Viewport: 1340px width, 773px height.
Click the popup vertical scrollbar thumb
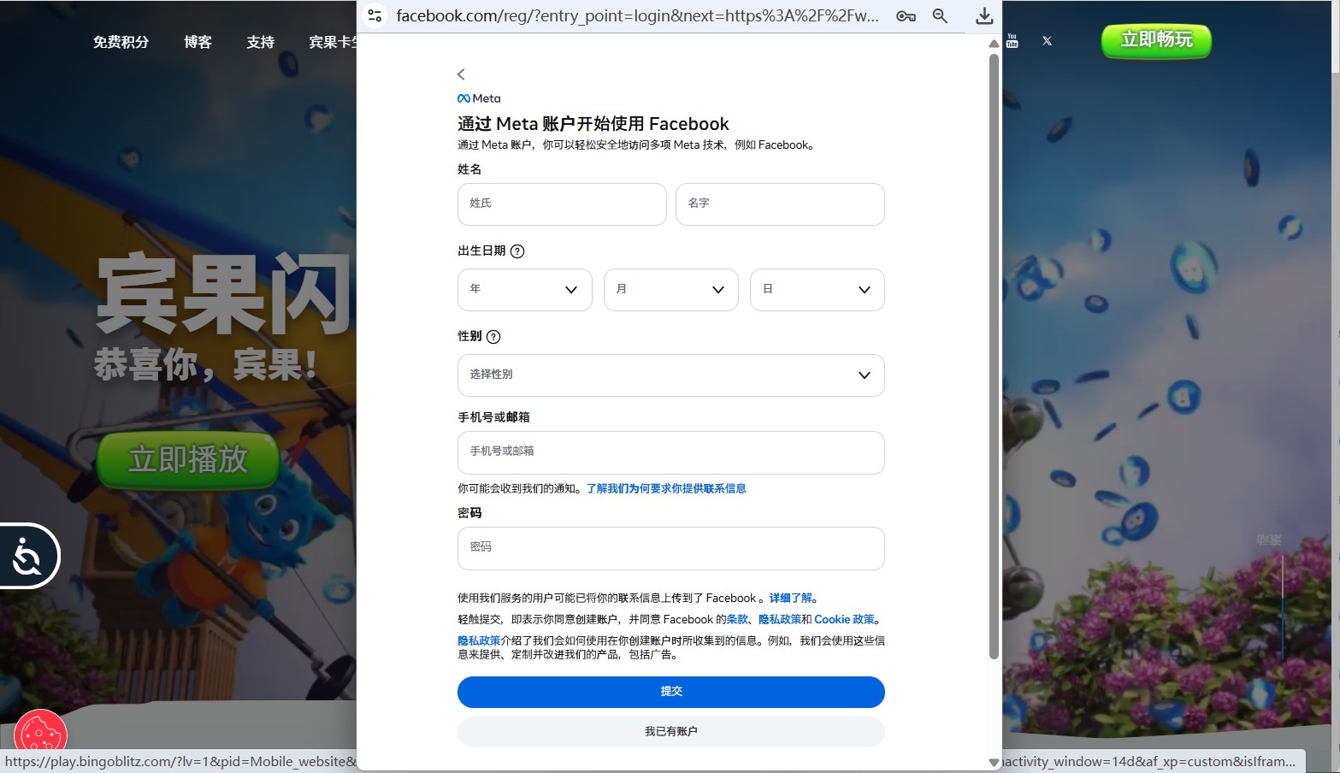[994, 356]
